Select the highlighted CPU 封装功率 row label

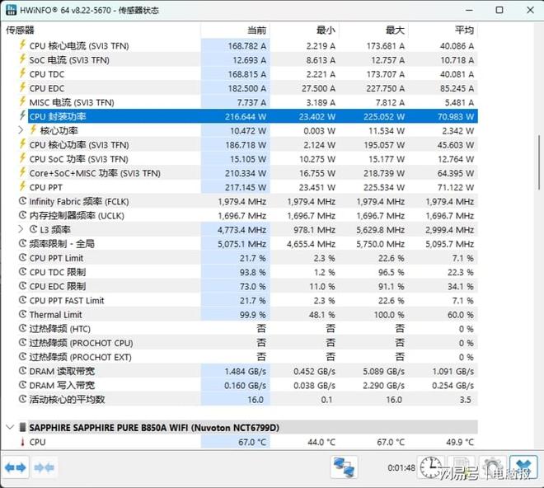coord(58,116)
